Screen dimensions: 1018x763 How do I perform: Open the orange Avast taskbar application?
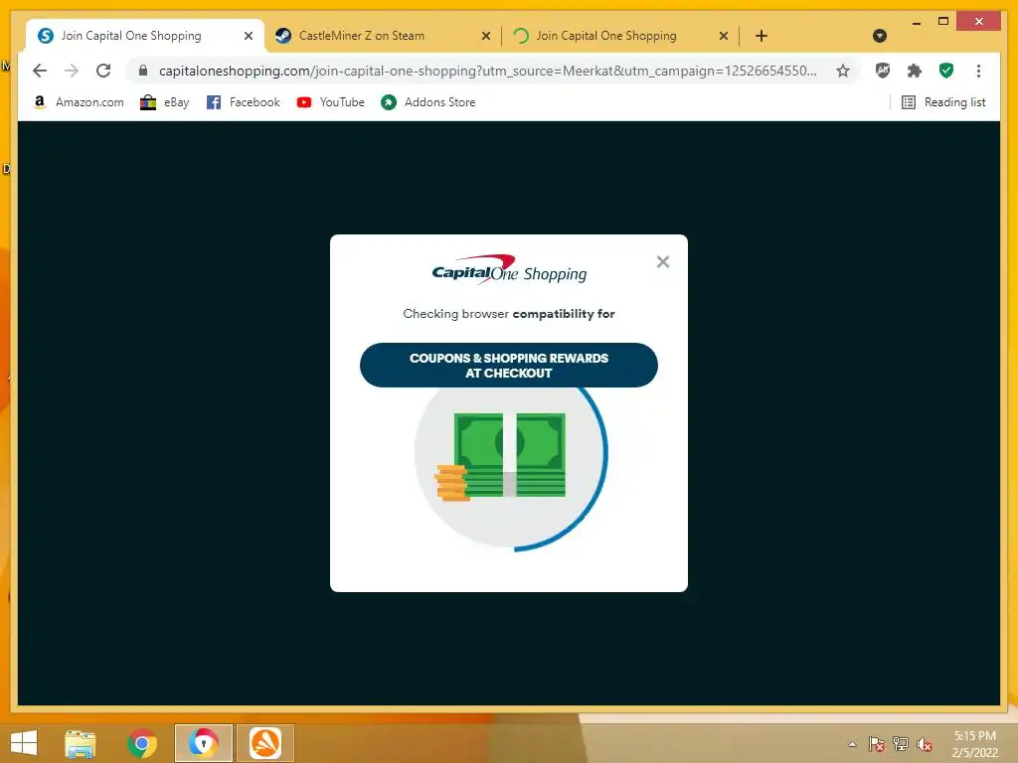264,743
